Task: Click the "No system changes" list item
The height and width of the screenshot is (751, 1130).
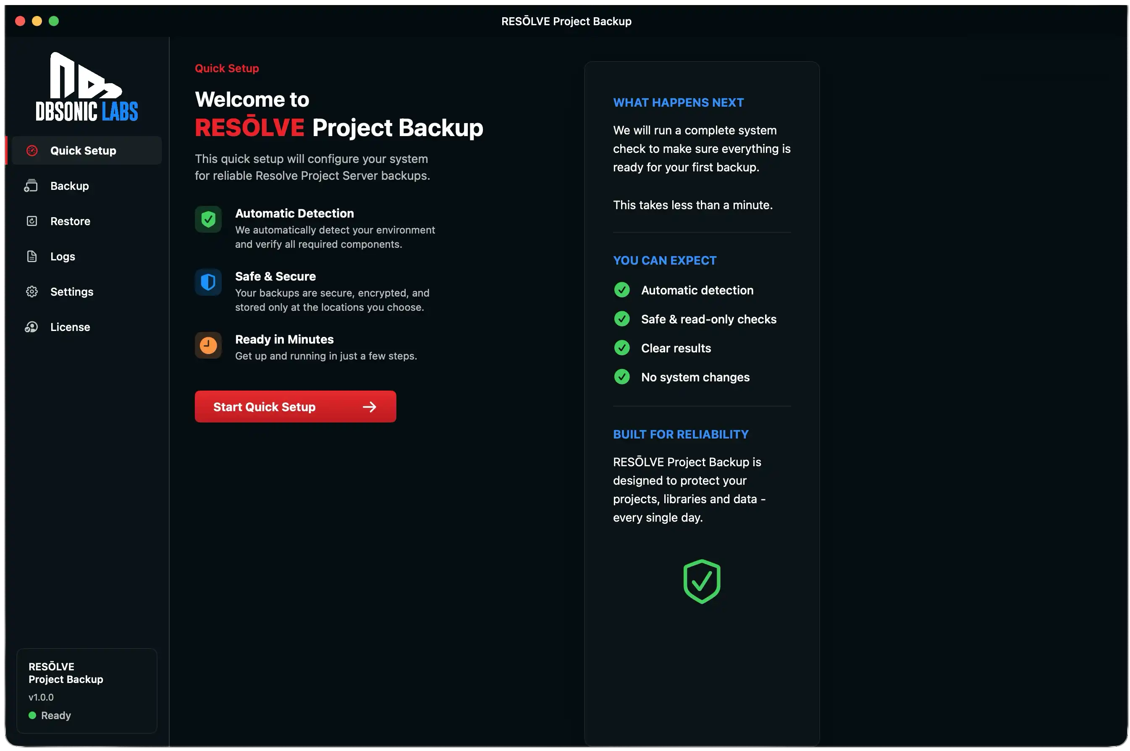Action: pyautogui.click(x=695, y=378)
